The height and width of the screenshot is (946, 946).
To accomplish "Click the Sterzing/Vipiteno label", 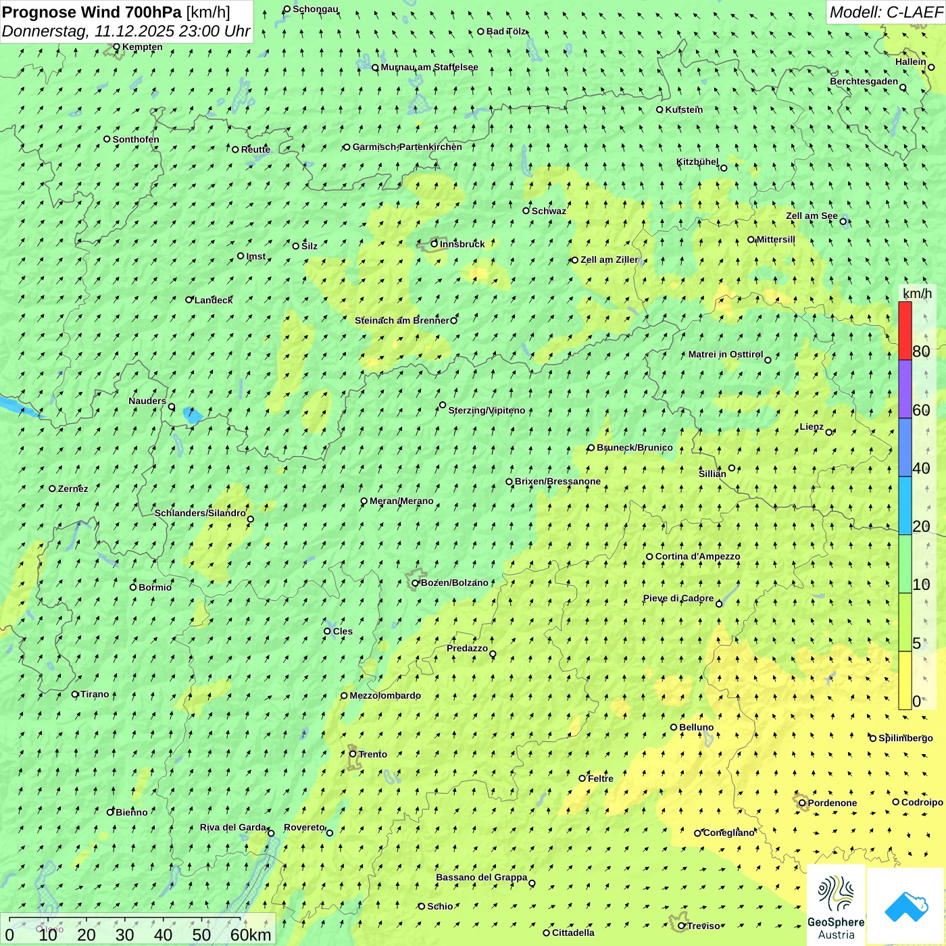I will 487,410.
